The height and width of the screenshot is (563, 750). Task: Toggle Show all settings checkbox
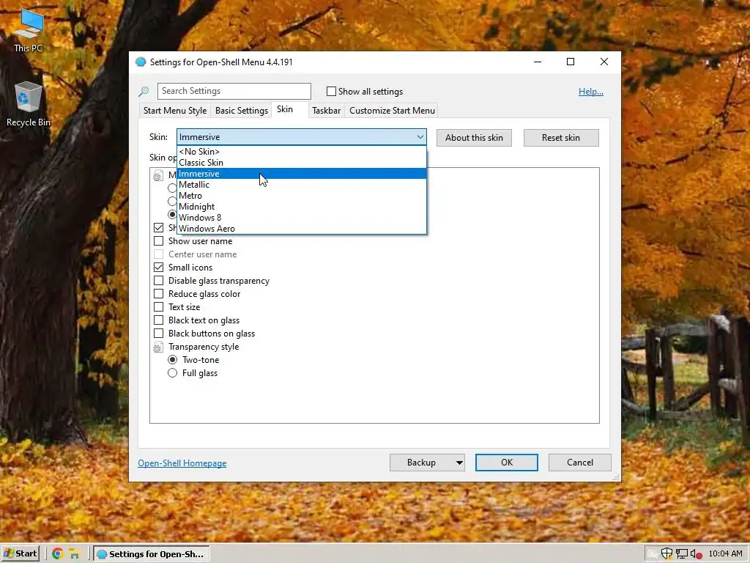coord(331,91)
